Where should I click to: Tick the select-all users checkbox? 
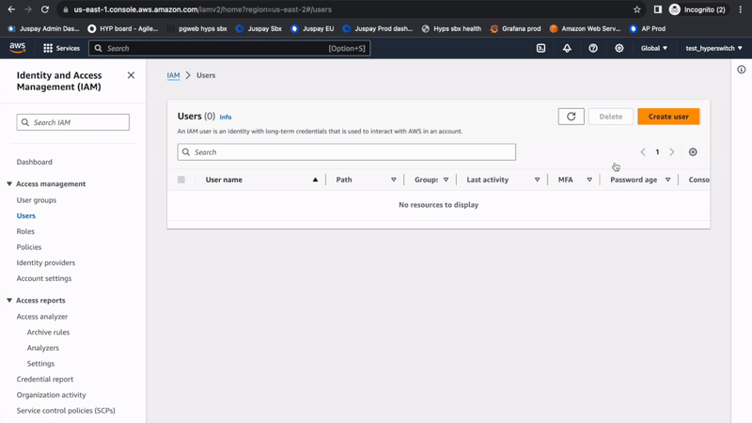pyautogui.click(x=181, y=180)
